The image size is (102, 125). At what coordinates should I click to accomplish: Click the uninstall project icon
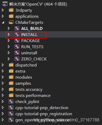(17, 53)
